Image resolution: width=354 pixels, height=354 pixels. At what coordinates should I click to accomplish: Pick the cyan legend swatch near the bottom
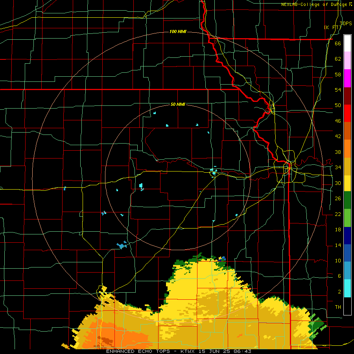click(347, 288)
